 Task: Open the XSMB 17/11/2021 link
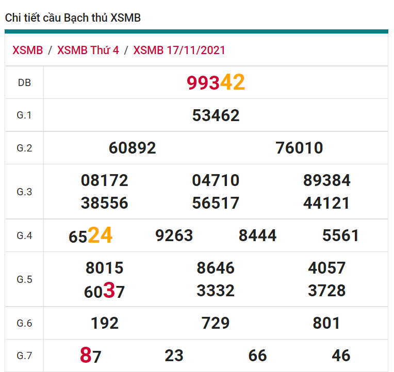(x=179, y=50)
